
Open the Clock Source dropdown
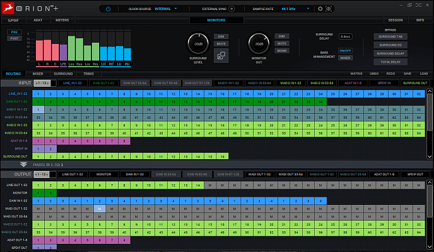[x=166, y=9]
